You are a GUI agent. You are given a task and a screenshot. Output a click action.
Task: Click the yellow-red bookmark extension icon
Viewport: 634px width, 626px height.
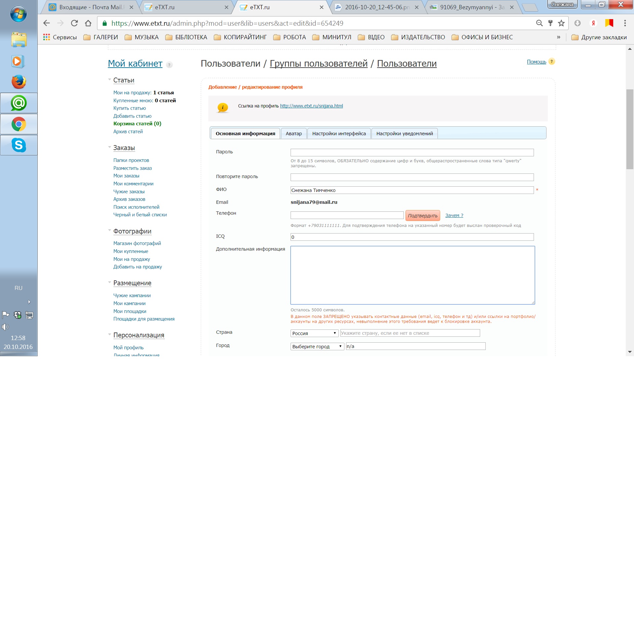(x=609, y=23)
